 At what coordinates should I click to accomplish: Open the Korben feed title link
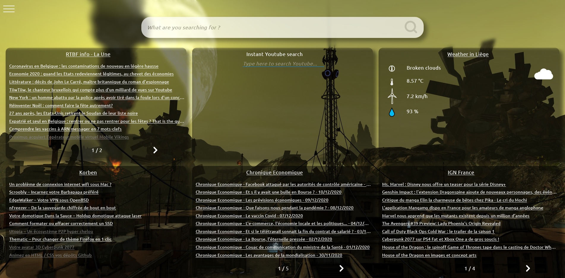click(88, 172)
